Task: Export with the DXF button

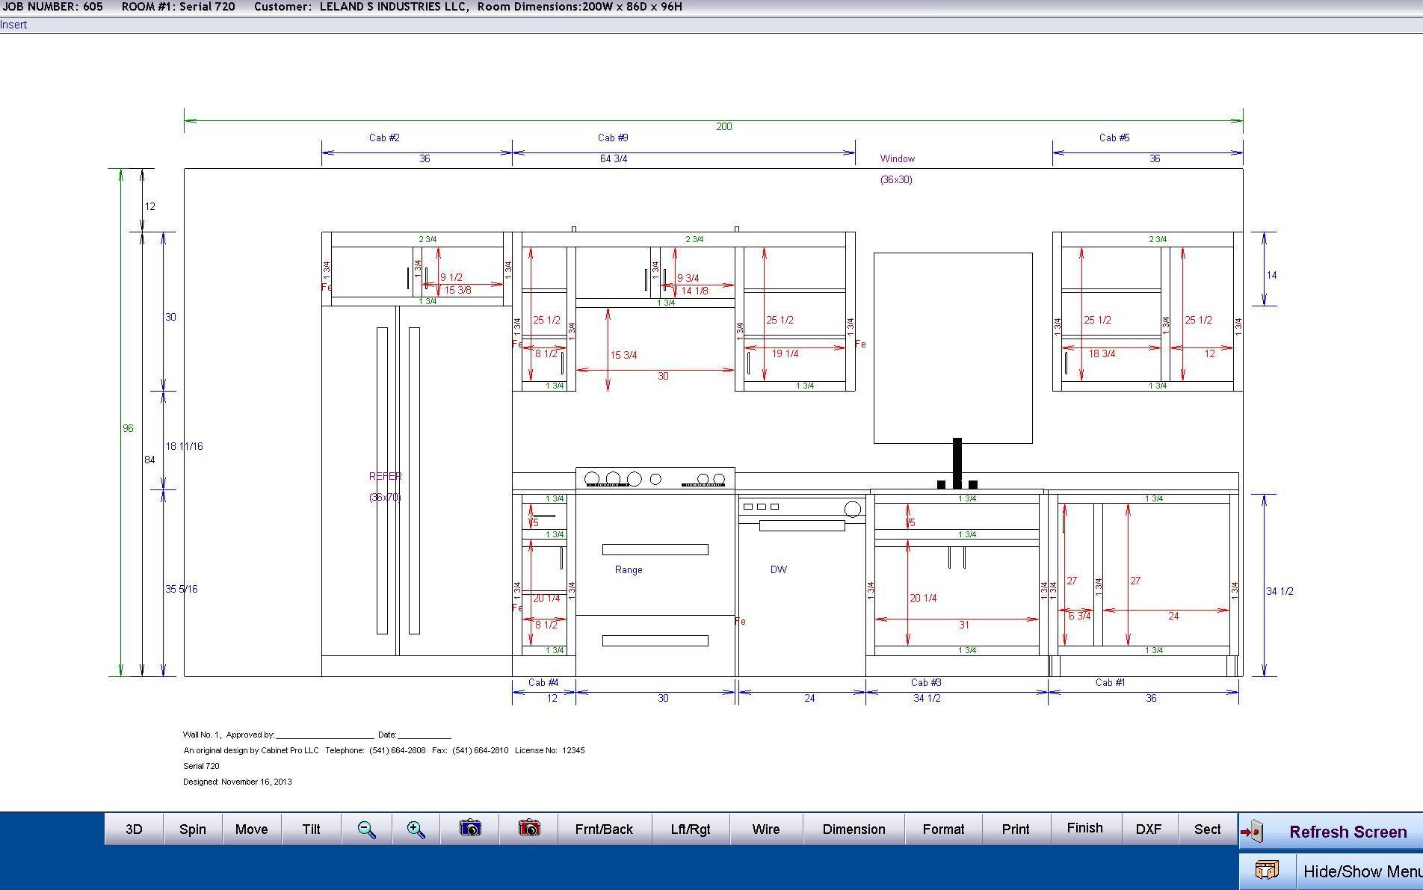Action: (x=1149, y=829)
